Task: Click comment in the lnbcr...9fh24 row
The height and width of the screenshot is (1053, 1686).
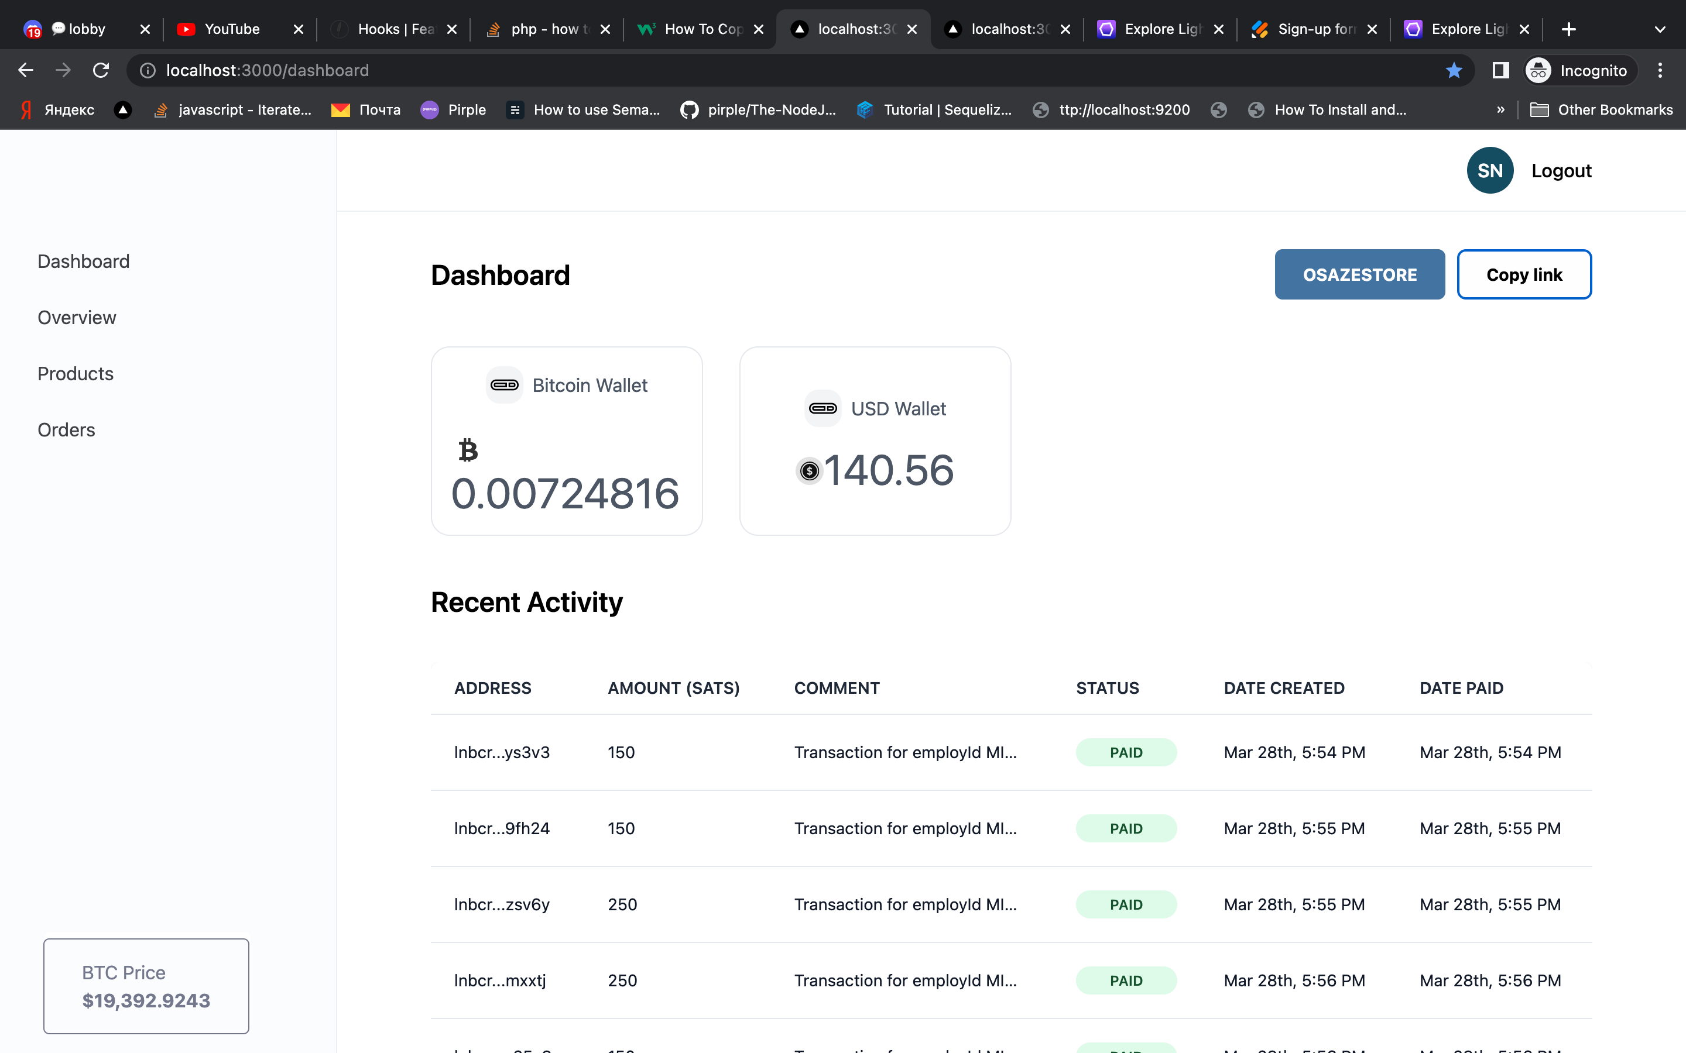Action: (x=906, y=828)
